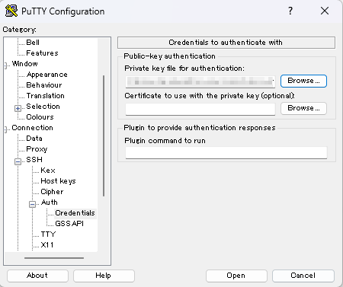
Task: Open the X11 settings
Action: 47,245
